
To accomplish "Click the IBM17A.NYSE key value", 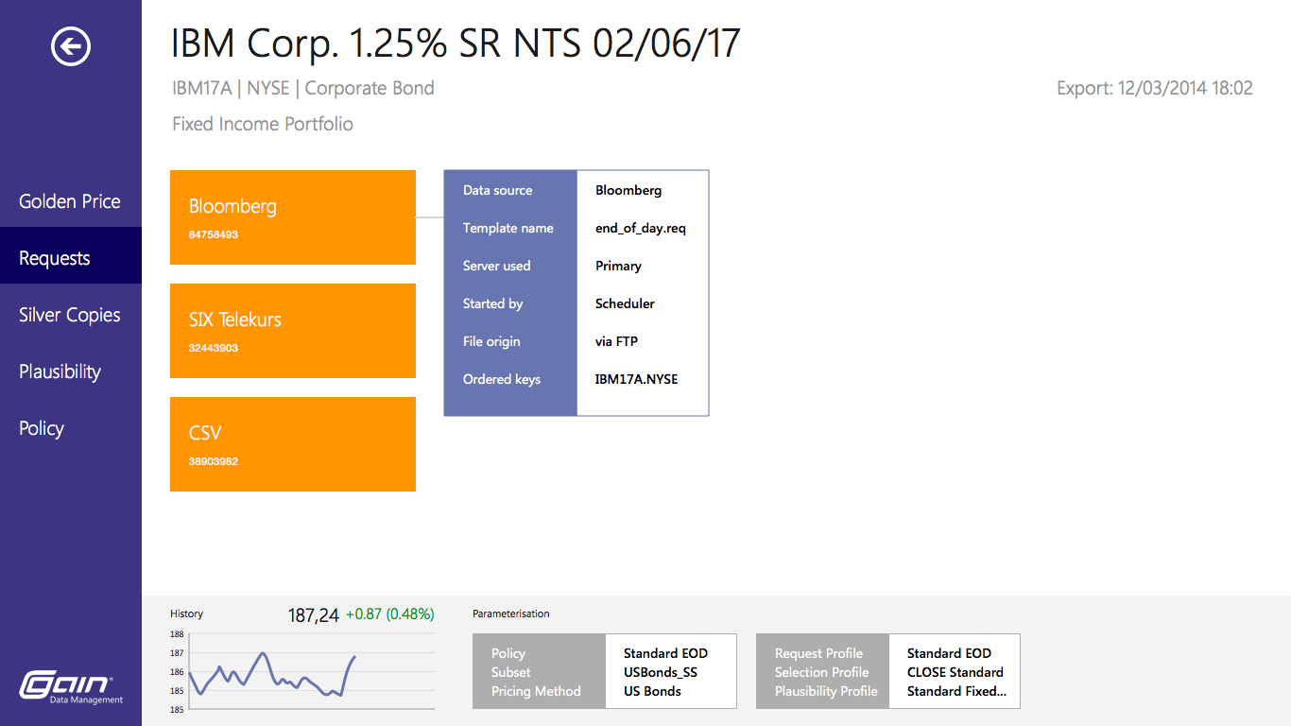I will 637,379.
